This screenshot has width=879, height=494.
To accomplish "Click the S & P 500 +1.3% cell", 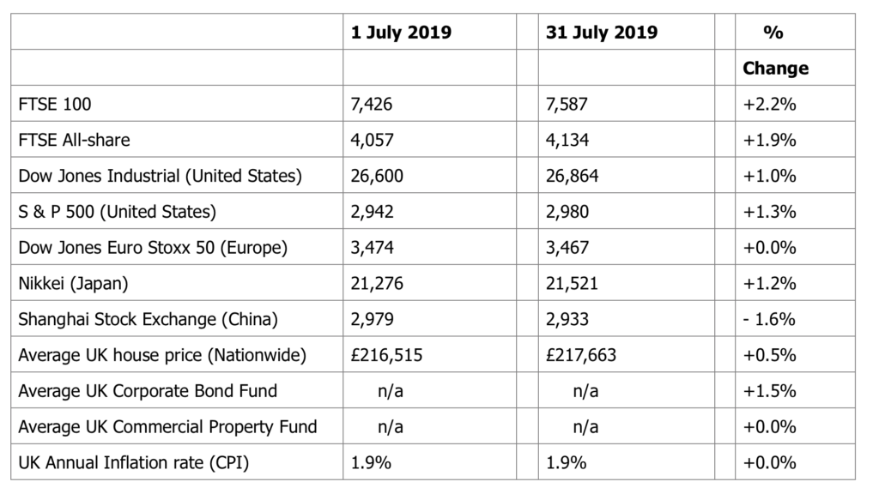I will point(769,212).
